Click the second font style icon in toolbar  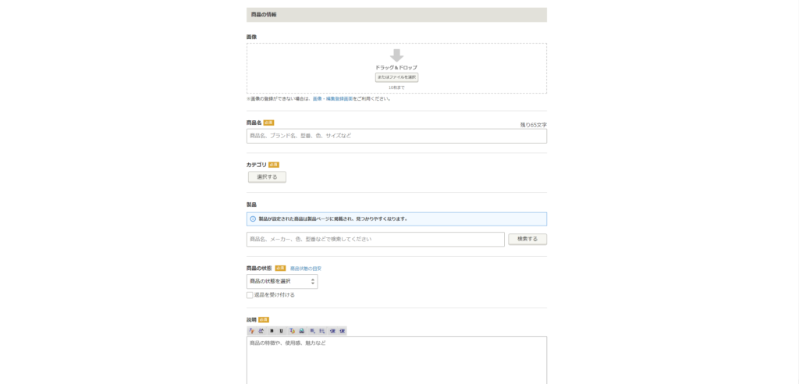(261, 331)
